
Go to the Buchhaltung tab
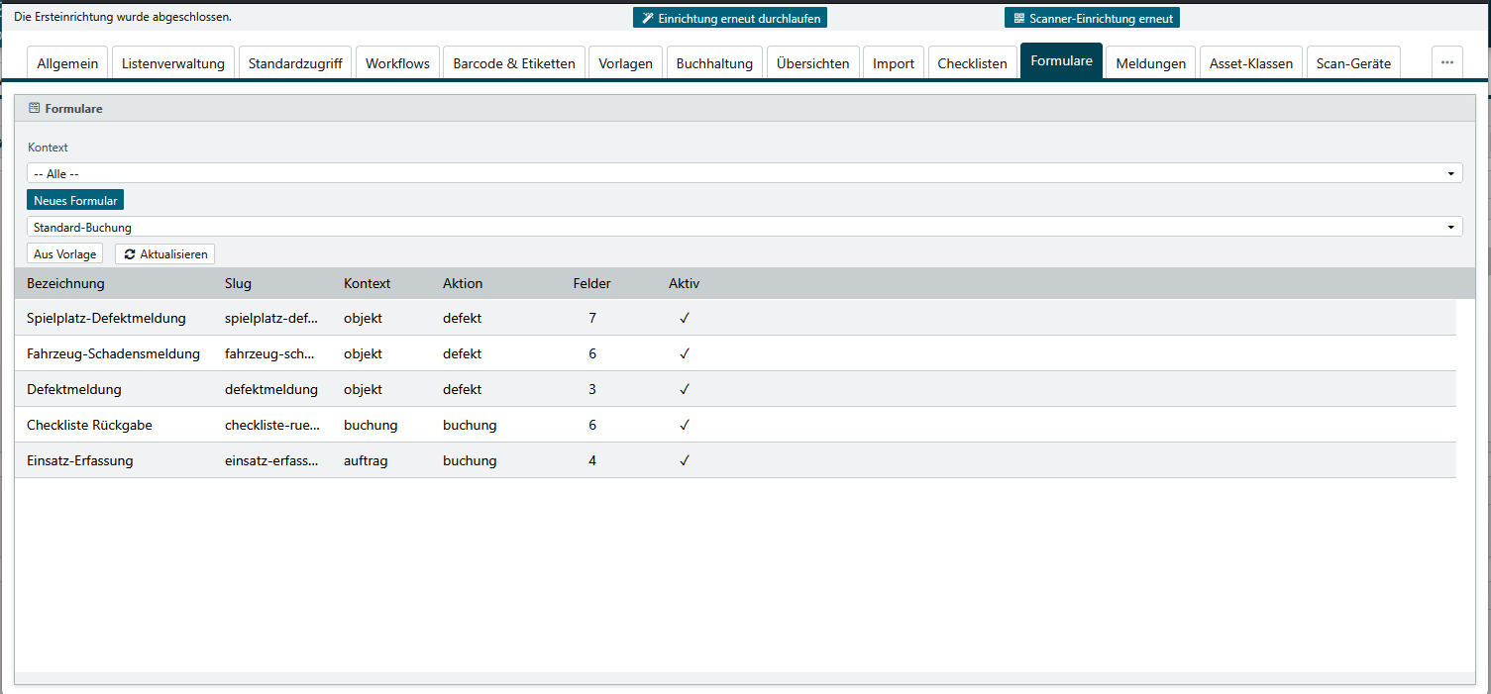coord(714,62)
